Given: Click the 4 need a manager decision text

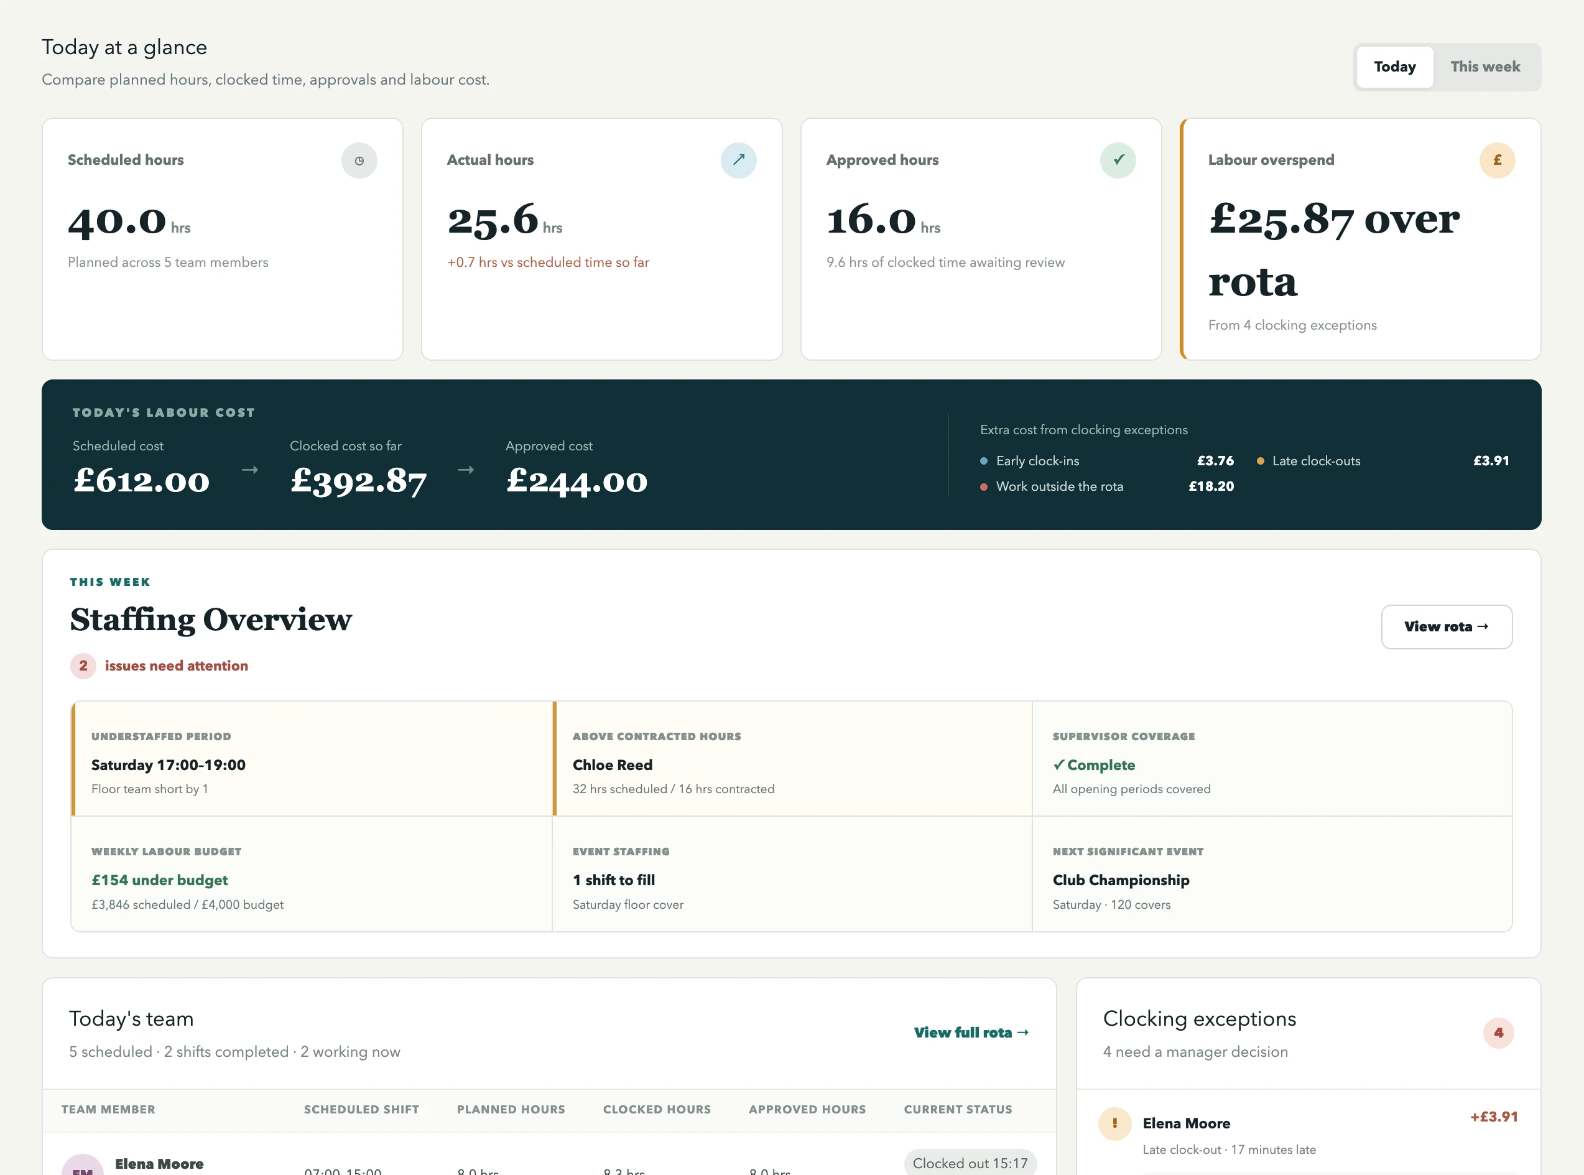Looking at the screenshot, I should [x=1195, y=1052].
